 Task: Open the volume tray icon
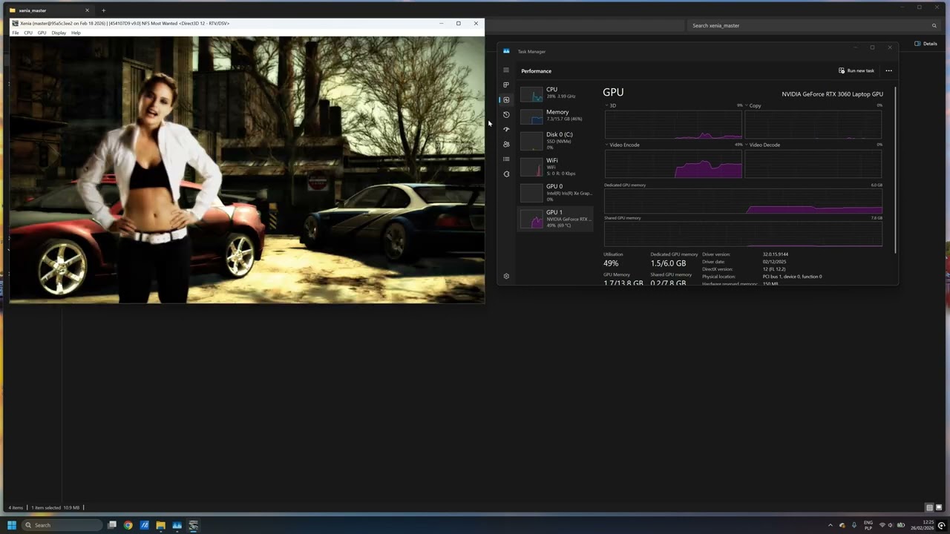click(891, 525)
